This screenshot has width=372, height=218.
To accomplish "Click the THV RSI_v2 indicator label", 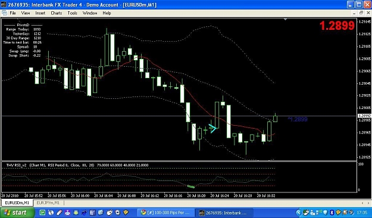I will tap(16, 165).
